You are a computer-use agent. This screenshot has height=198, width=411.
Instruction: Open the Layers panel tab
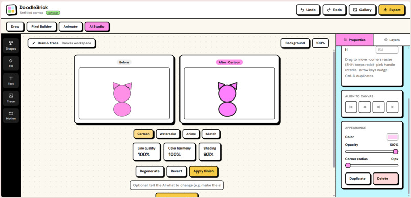pos(392,40)
